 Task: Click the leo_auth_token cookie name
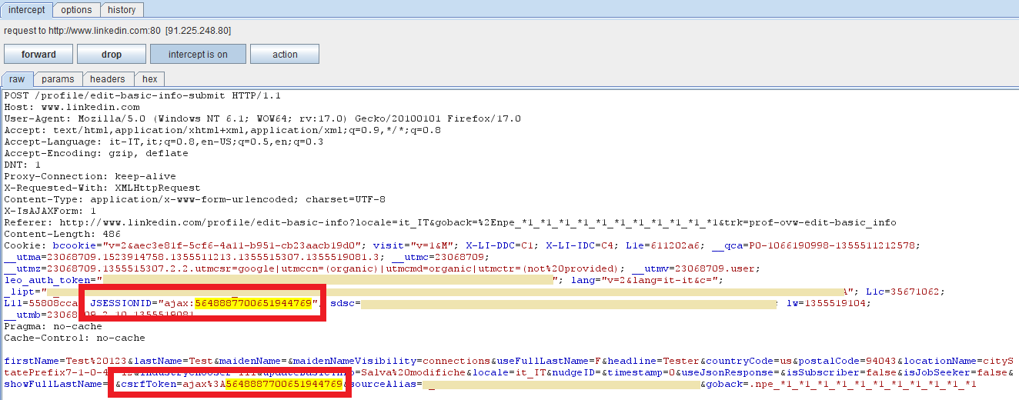tap(47, 280)
